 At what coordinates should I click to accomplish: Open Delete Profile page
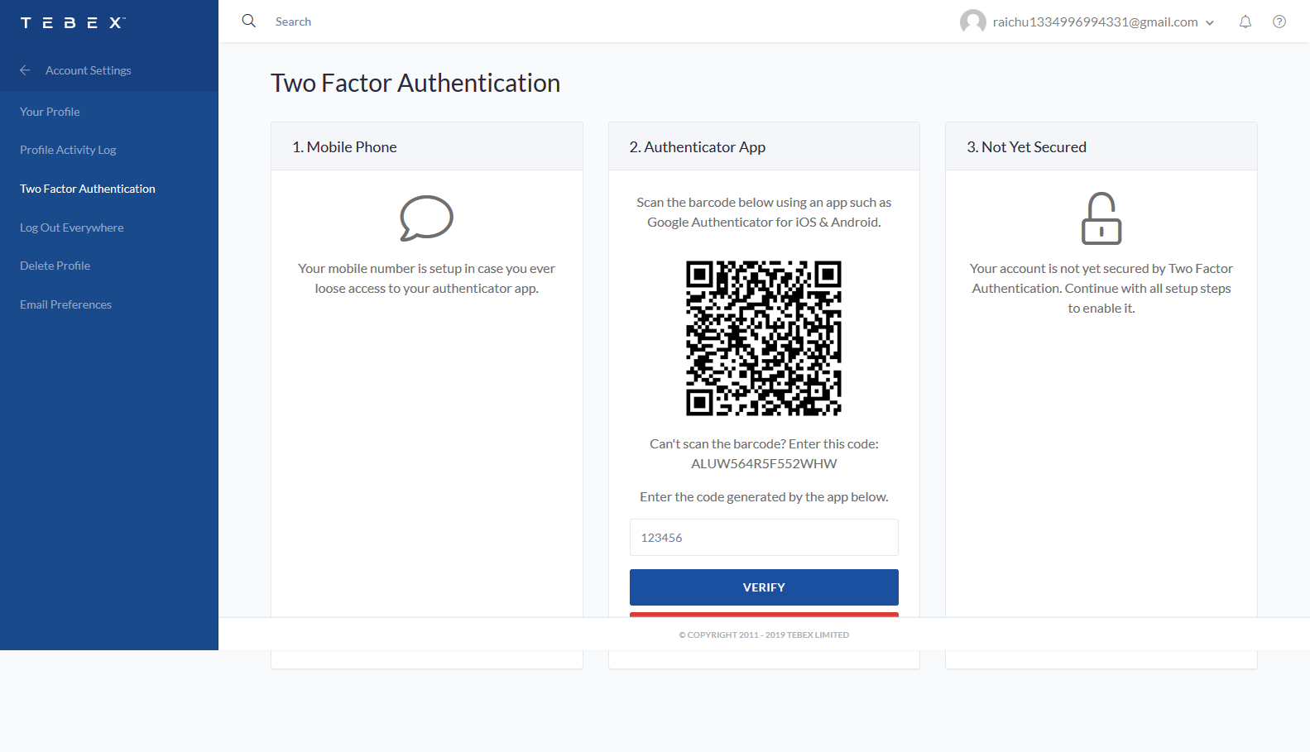tap(55, 266)
